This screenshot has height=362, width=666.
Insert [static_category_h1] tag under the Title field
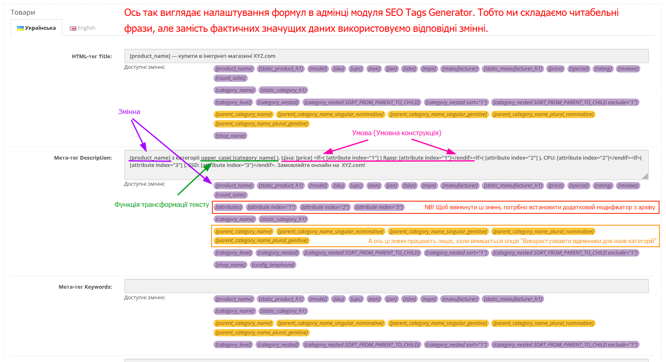(283, 90)
